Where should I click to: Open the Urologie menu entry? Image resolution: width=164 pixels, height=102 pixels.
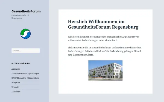point(15,87)
